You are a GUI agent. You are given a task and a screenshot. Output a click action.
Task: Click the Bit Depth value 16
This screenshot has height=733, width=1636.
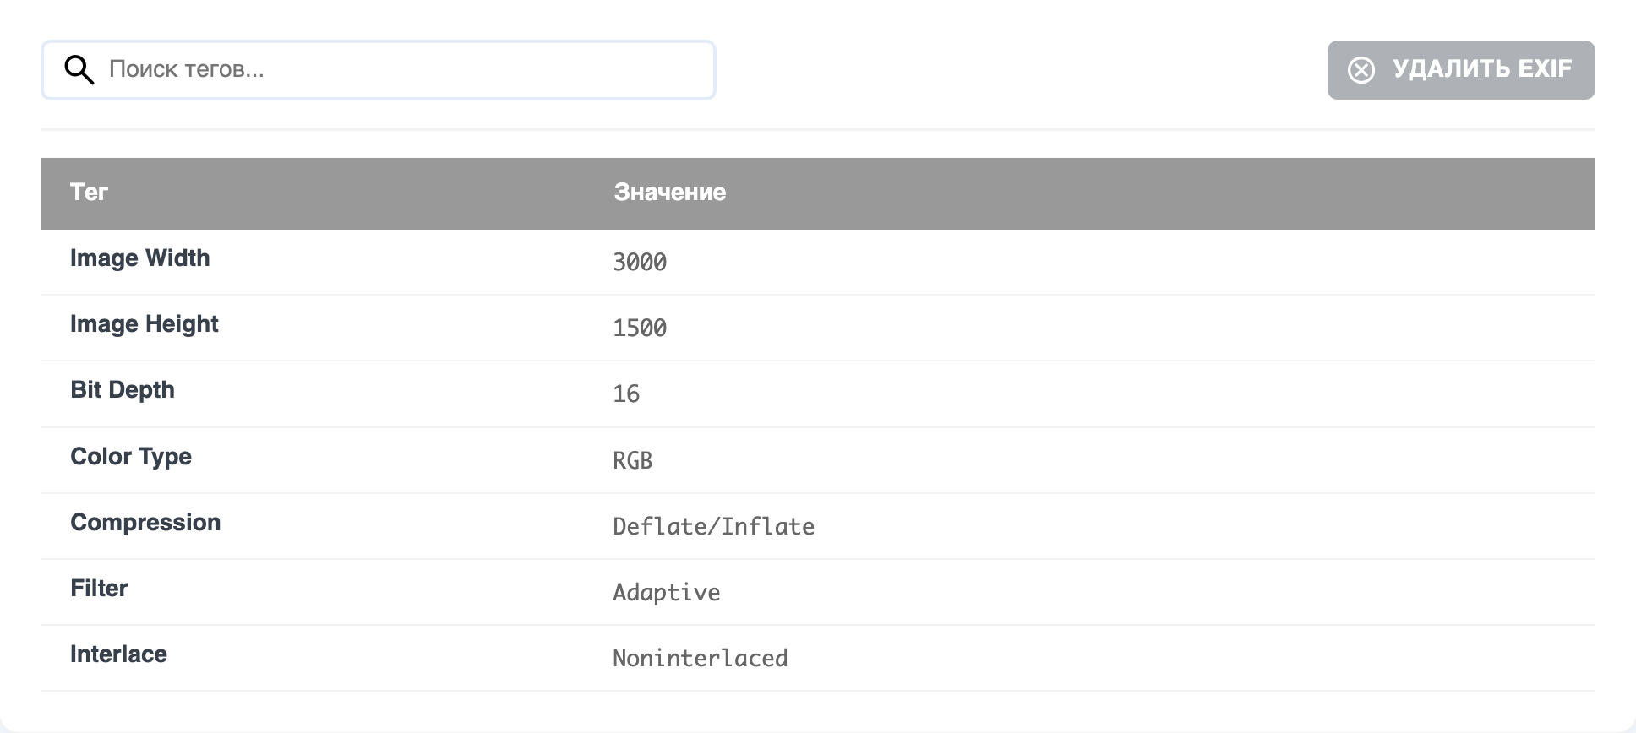click(x=626, y=394)
